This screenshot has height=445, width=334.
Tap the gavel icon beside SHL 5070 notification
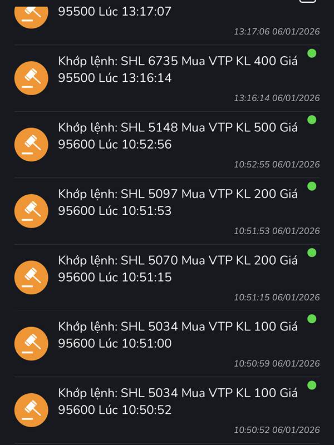pyautogui.click(x=31, y=278)
